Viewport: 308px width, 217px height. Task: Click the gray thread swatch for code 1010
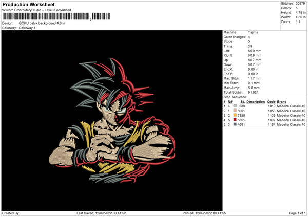pos(235,106)
